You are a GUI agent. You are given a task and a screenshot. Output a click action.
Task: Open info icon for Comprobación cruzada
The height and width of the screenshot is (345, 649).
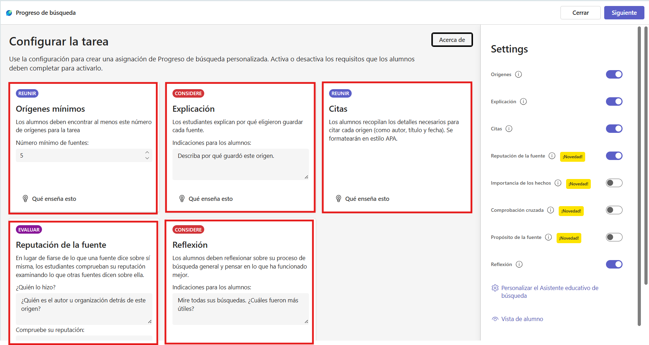coord(551,210)
